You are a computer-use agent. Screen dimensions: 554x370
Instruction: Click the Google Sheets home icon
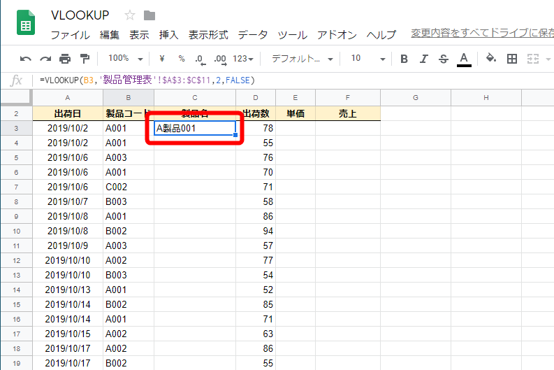(26, 22)
